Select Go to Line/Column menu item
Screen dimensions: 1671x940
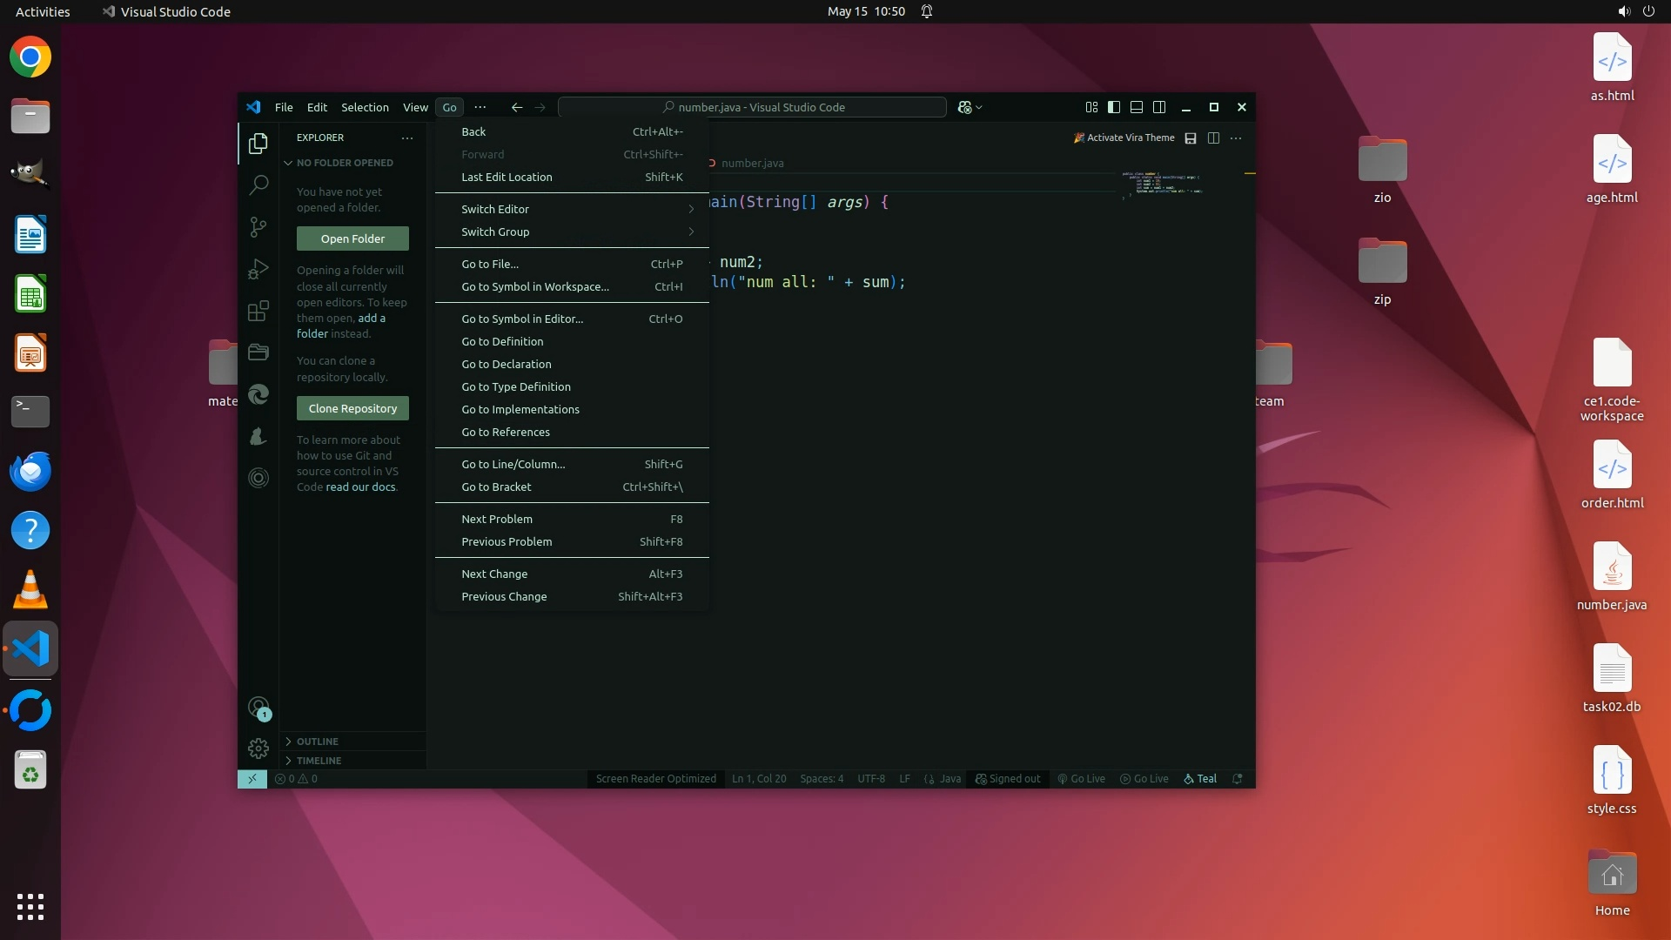pos(513,464)
